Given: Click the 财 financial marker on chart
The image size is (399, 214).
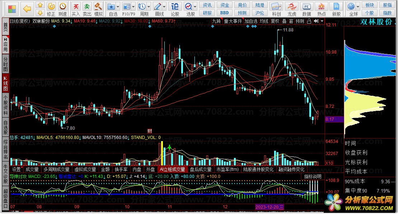Looking at the screenshot, I should (150, 131).
